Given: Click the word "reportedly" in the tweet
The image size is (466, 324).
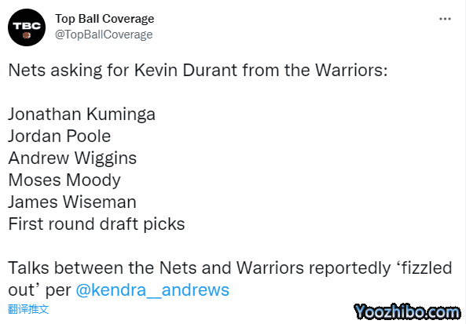Looking at the screenshot, I should pos(350,268).
